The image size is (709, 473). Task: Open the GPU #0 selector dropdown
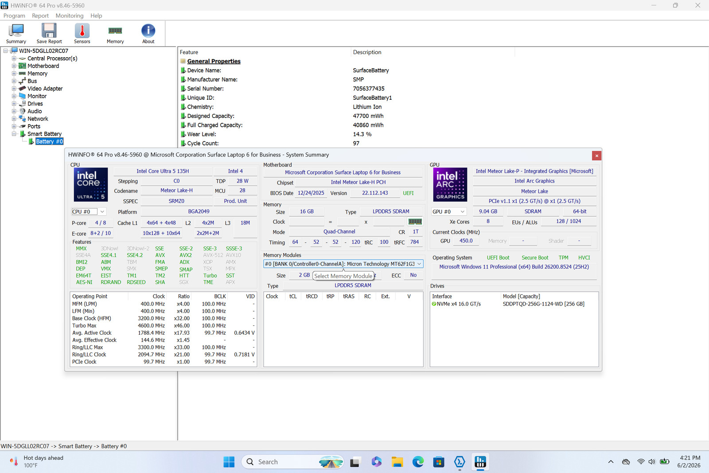[449, 212]
